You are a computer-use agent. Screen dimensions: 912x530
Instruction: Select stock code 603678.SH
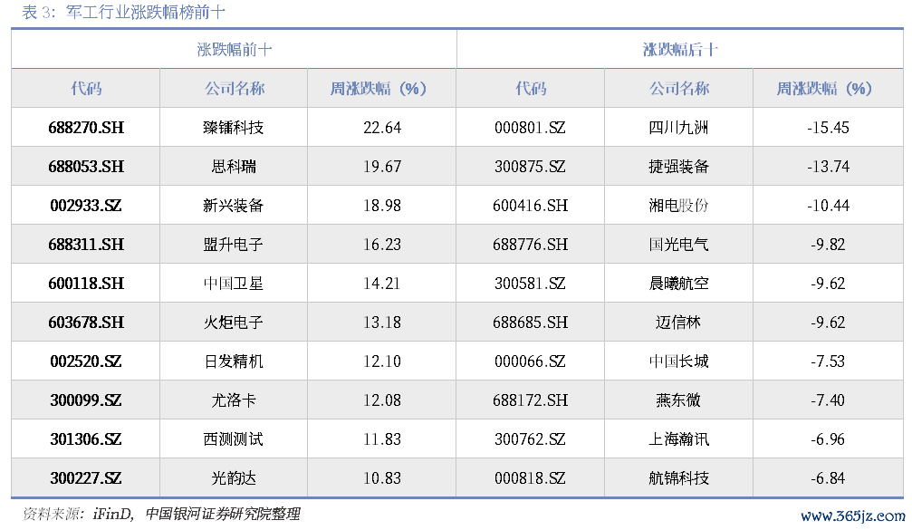tap(86, 323)
